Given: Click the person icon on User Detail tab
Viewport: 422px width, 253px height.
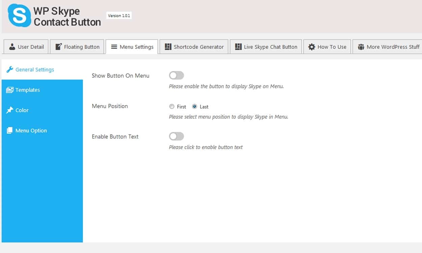Looking at the screenshot, I should pyautogui.click(x=12, y=47).
